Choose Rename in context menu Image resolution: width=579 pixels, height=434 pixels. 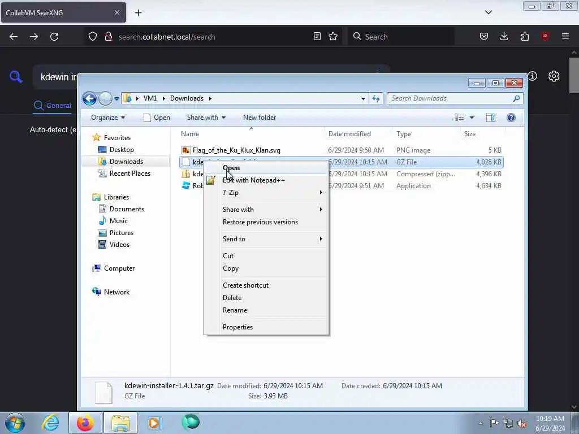click(266, 310)
